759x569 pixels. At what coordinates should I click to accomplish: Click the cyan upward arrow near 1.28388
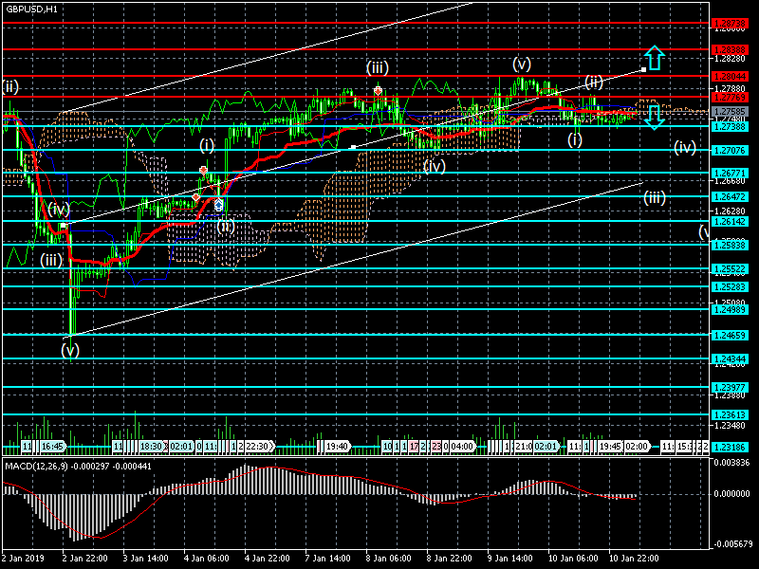coord(654,58)
